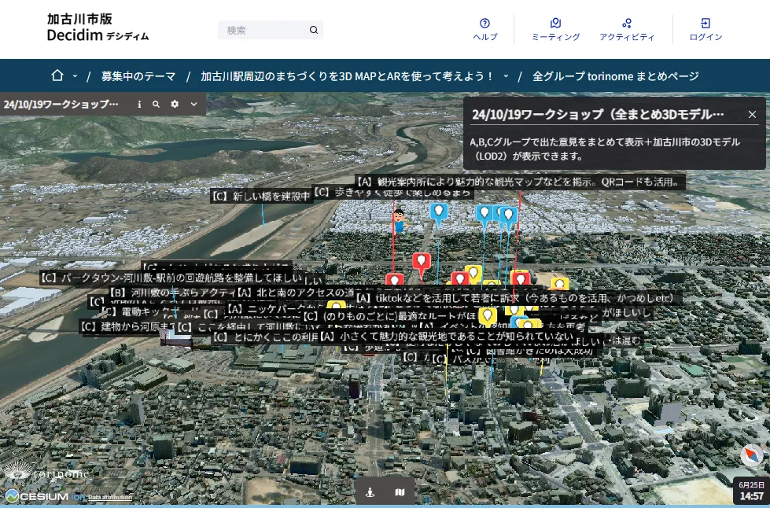Image resolution: width=770 pixels, height=508 pixels.
Task: Click the info icon in map toolbar
Action: point(139,104)
